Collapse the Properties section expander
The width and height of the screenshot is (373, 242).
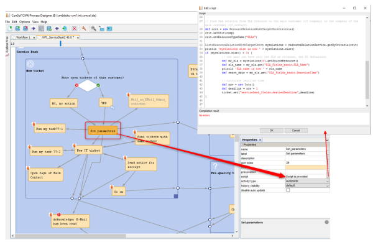click(242, 144)
